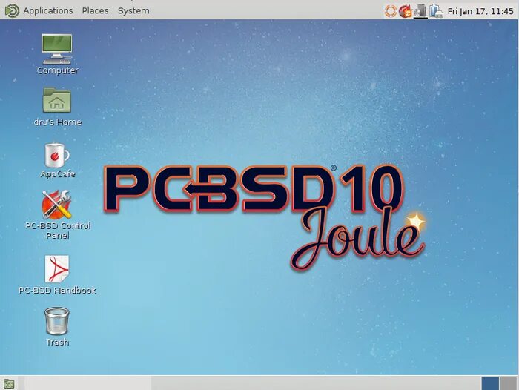The height and width of the screenshot is (390, 519).
Task: Click the gray computer tower tray icon
Action: pos(420,11)
